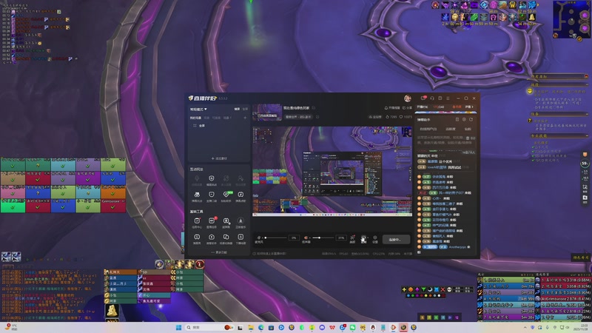592x333 pixels.
Task: Select the 我的场景 scene tab
Action: pyautogui.click(x=195, y=118)
